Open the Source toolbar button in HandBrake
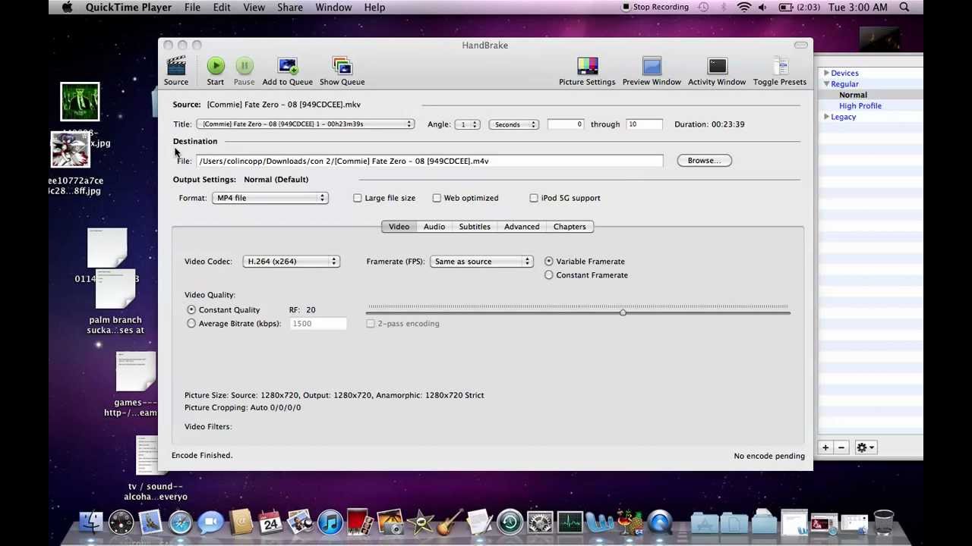 click(175, 71)
